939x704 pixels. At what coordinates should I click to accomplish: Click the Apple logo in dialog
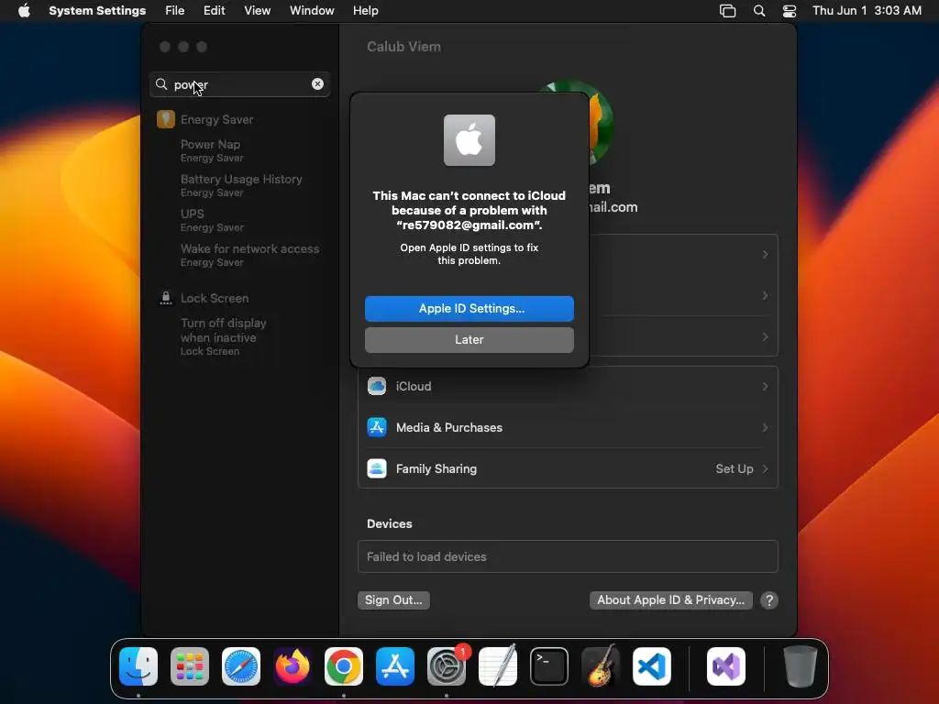pyautogui.click(x=469, y=140)
